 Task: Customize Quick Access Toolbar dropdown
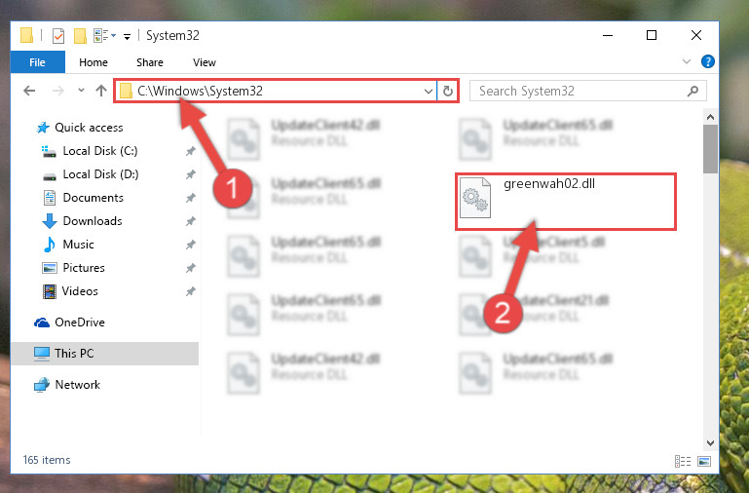click(x=127, y=36)
